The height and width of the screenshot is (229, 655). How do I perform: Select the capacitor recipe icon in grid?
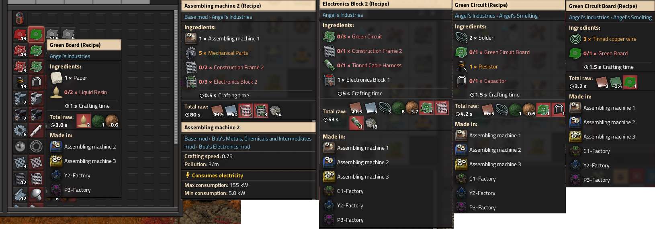36,82
